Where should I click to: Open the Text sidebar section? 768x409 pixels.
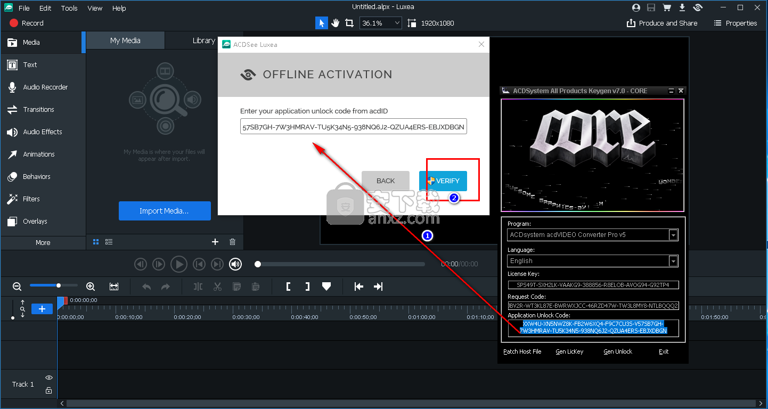click(x=43, y=64)
